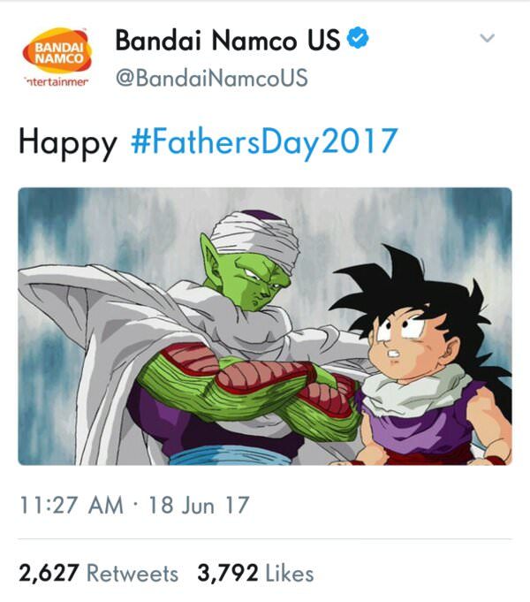Click the @BandaiNamcoUS handle
Viewport: 530px width, 602px height.
212,78
